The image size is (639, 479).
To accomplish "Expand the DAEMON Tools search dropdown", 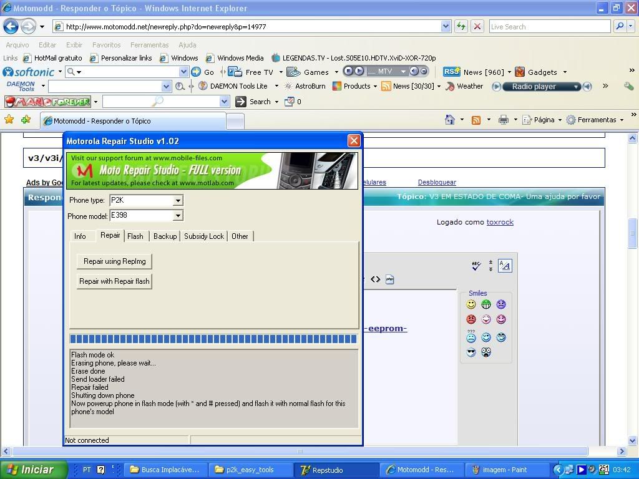I will pos(166,86).
